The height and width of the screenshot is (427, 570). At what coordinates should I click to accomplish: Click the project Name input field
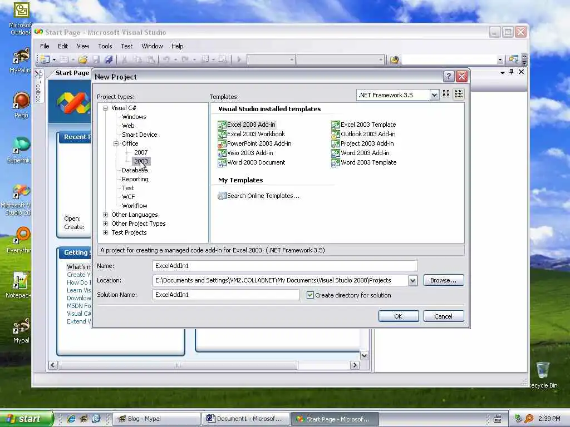tap(285, 266)
